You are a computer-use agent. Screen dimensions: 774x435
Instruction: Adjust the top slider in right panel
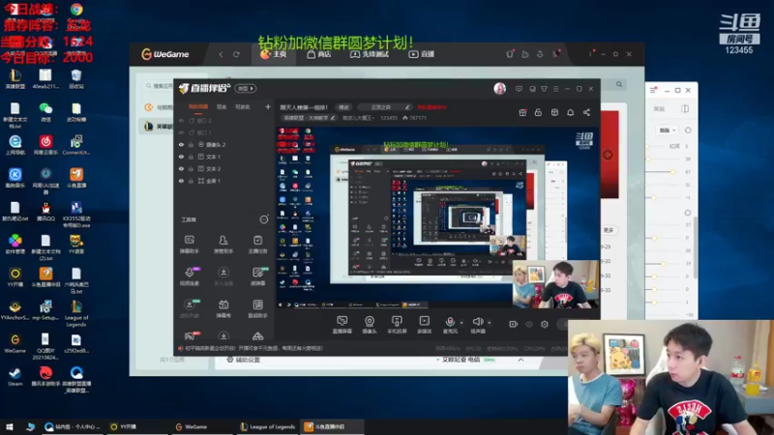pos(648,146)
